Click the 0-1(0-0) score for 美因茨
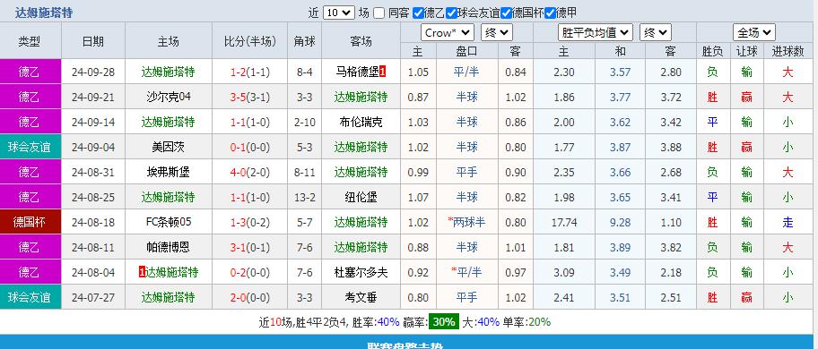Viewport: 818px width, 349px height. pyautogui.click(x=250, y=147)
